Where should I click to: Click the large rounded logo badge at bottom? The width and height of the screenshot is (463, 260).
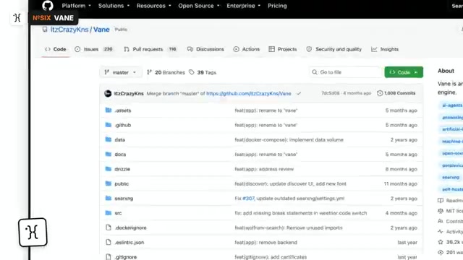(x=33, y=233)
